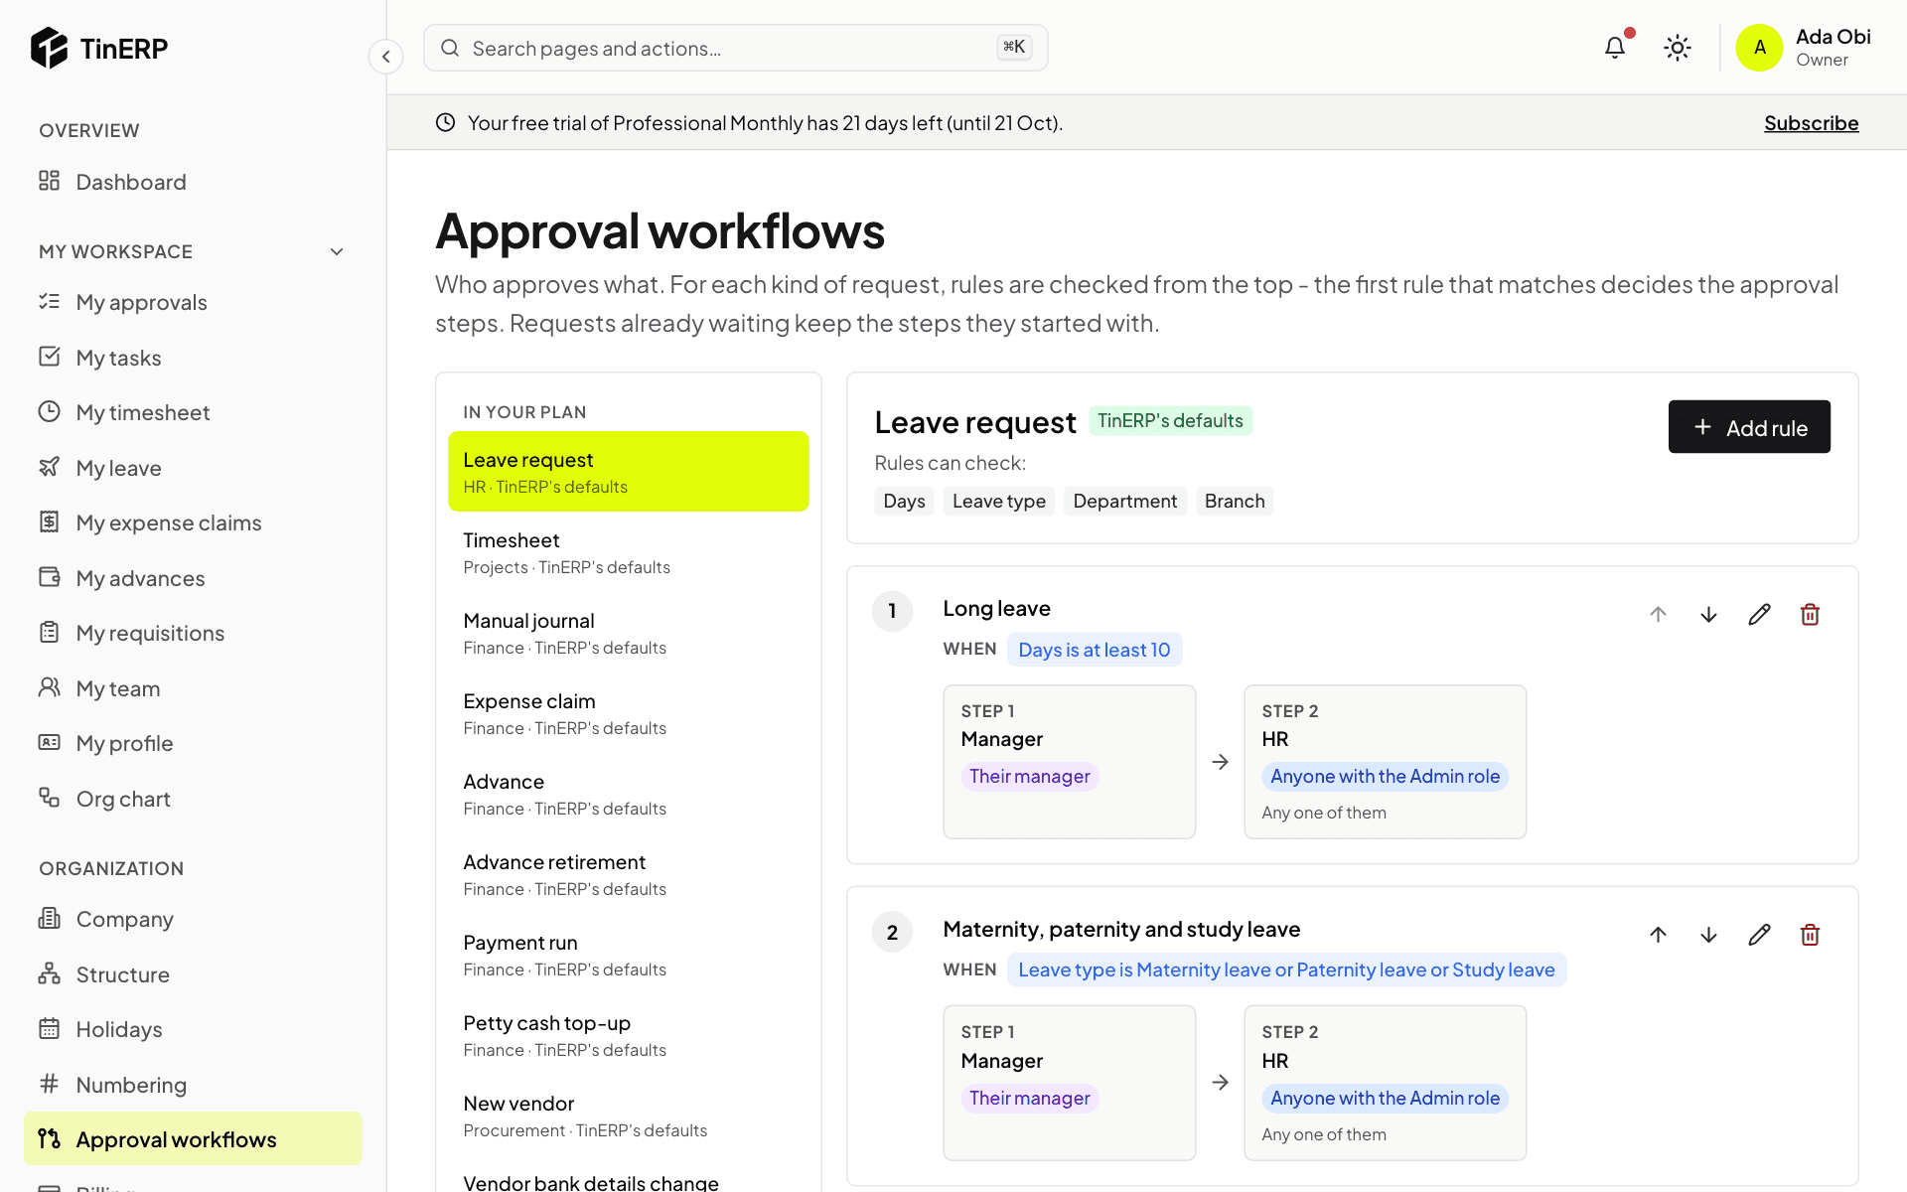
Task: Edit the Maternity, paternity and study leave rule
Action: tap(1759, 935)
